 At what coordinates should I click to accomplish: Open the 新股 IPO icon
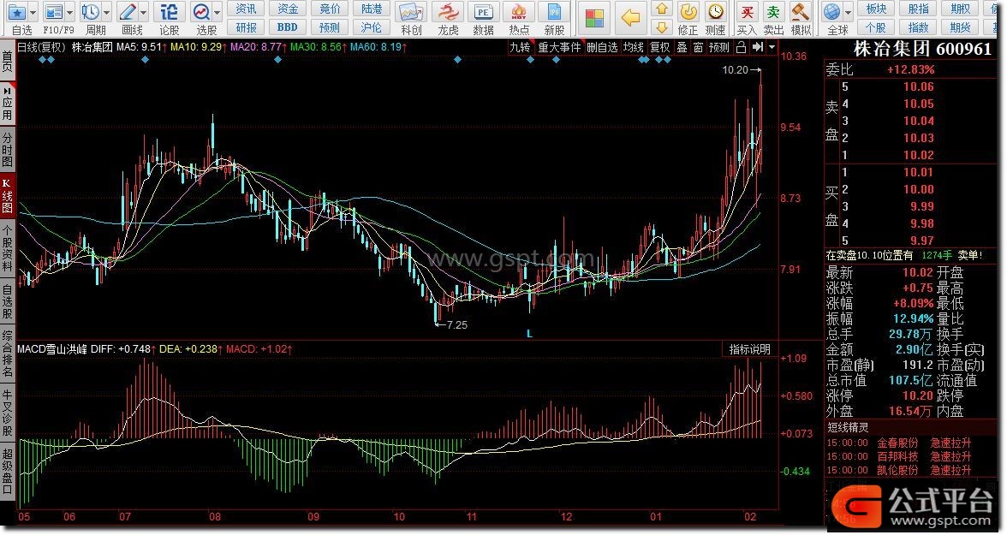553,12
